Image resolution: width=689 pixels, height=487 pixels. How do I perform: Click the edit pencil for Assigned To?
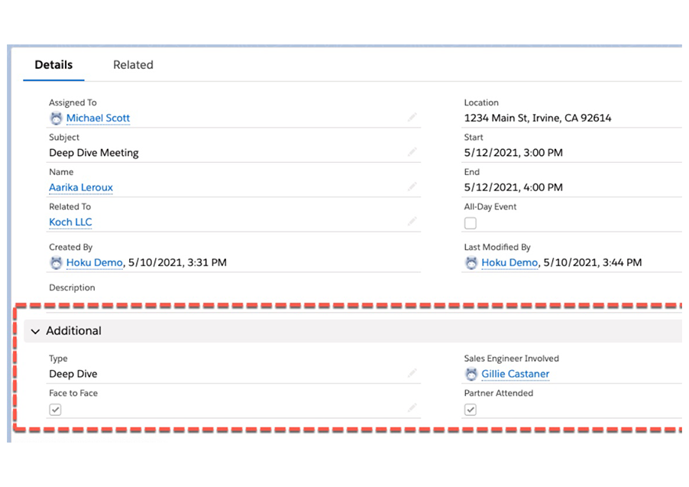pos(412,118)
